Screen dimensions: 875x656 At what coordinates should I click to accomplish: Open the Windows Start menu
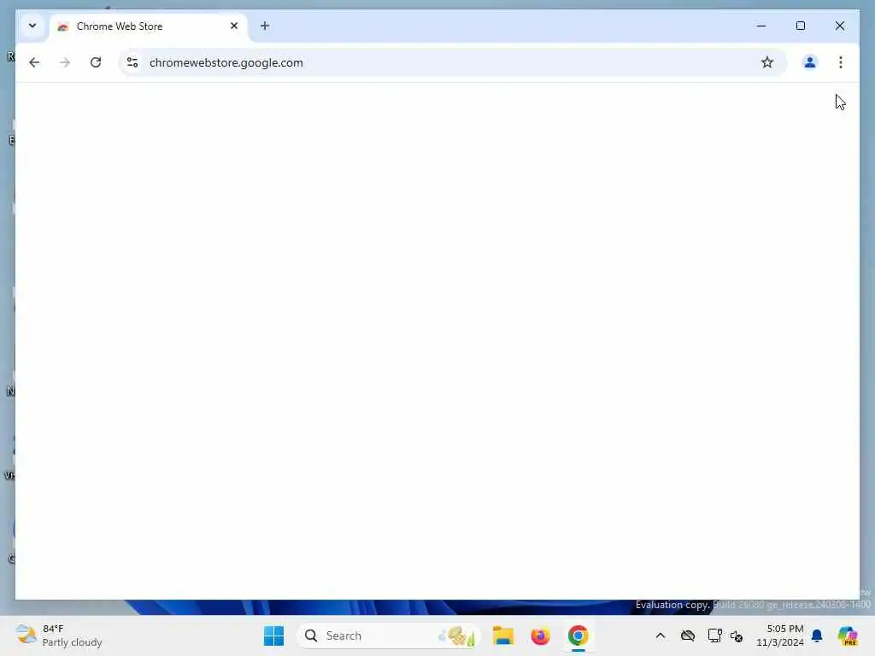coord(273,635)
